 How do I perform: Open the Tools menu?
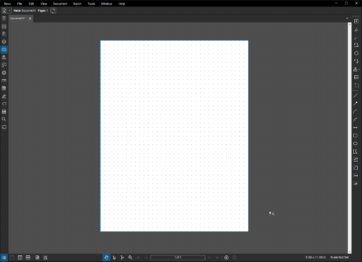pyautogui.click(x=91, y=4)
